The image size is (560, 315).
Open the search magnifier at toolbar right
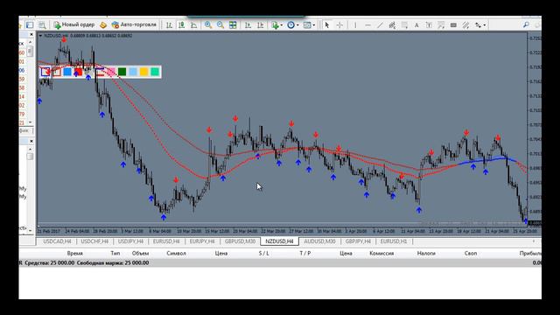pos(526,25)
